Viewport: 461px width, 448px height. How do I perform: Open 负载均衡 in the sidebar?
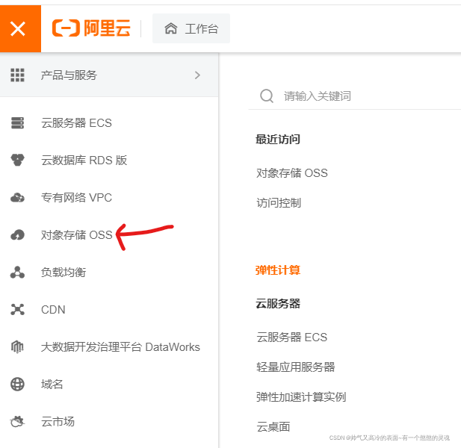[x=64, y=272]
